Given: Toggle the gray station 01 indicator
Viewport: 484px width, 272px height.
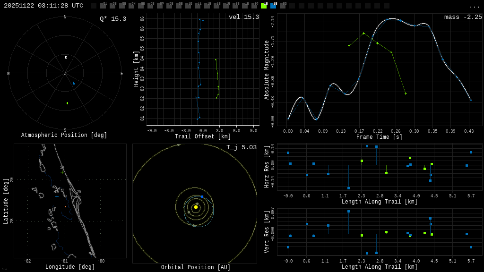Looking at the screenshot, I should point(103,6).
